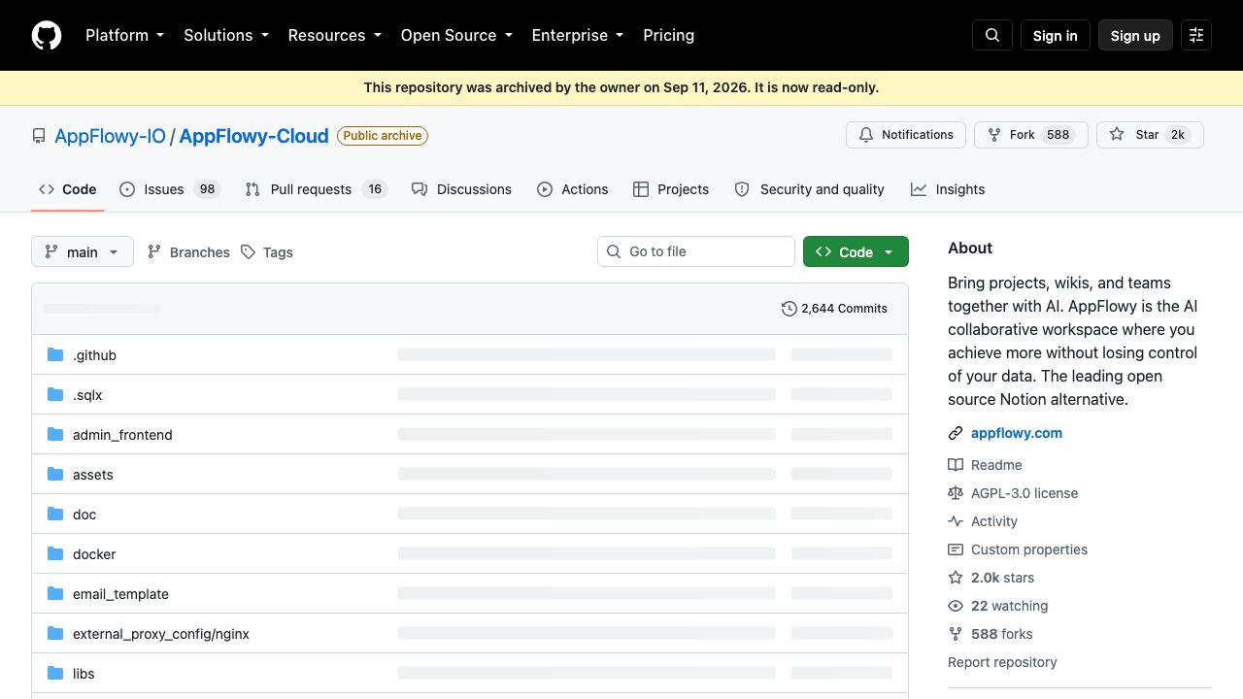Viewport: 1243px width, 699px height.
Task: Click the Report repository link
Action: pyautogui.click(x=1002, y=662)
